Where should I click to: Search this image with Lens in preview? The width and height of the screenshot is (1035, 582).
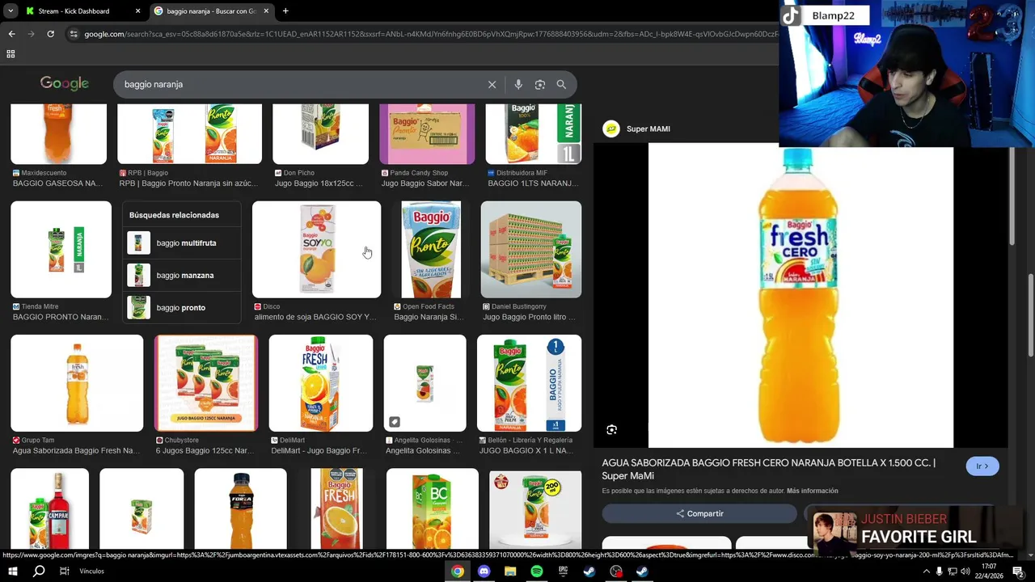click(612, 430)
